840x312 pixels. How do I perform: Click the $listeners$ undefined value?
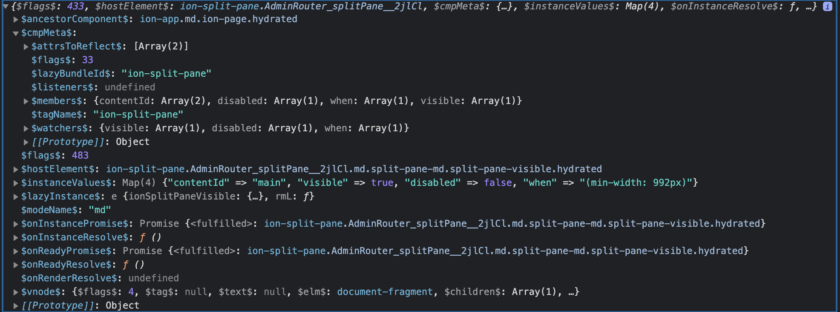click(x=130, y=87)
